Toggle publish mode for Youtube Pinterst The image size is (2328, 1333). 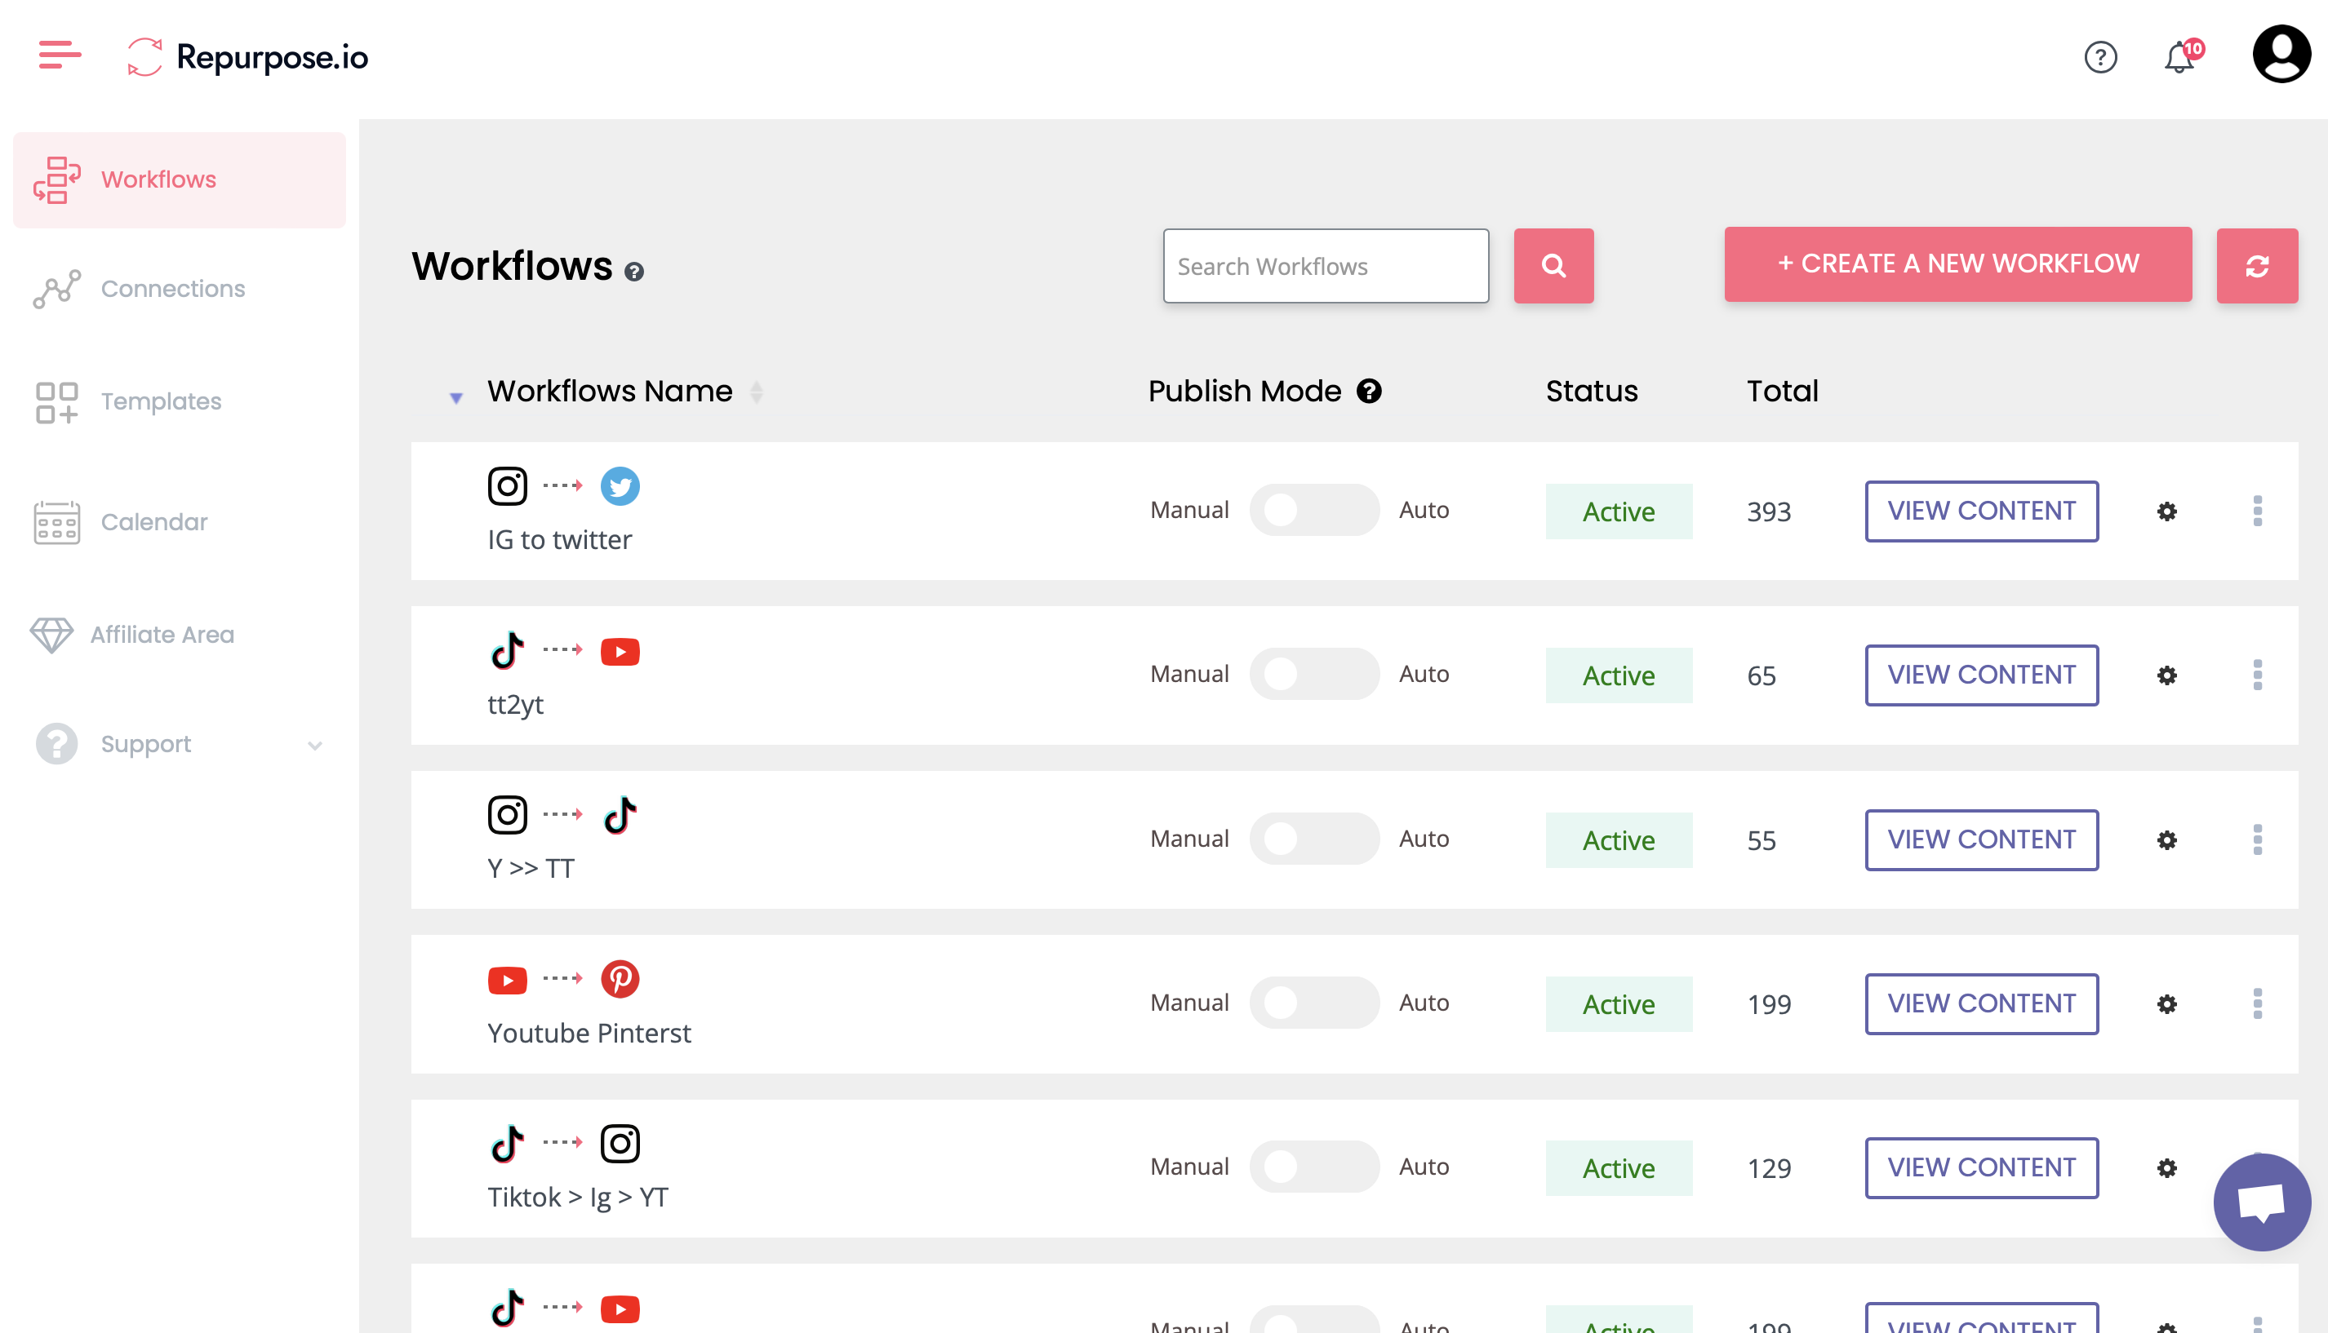point(1313,1003)
